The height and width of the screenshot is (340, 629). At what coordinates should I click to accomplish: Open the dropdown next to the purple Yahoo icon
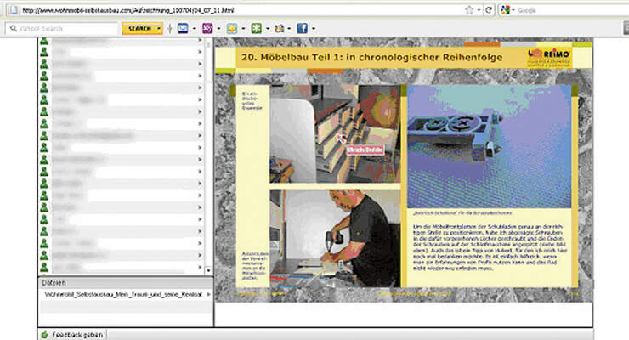coord(218,28)
